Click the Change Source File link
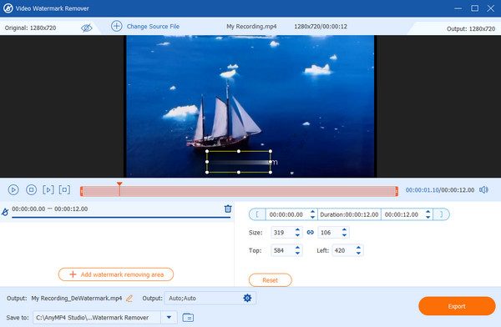This screenshot has height=327, width=501. [x=153, y=27]
